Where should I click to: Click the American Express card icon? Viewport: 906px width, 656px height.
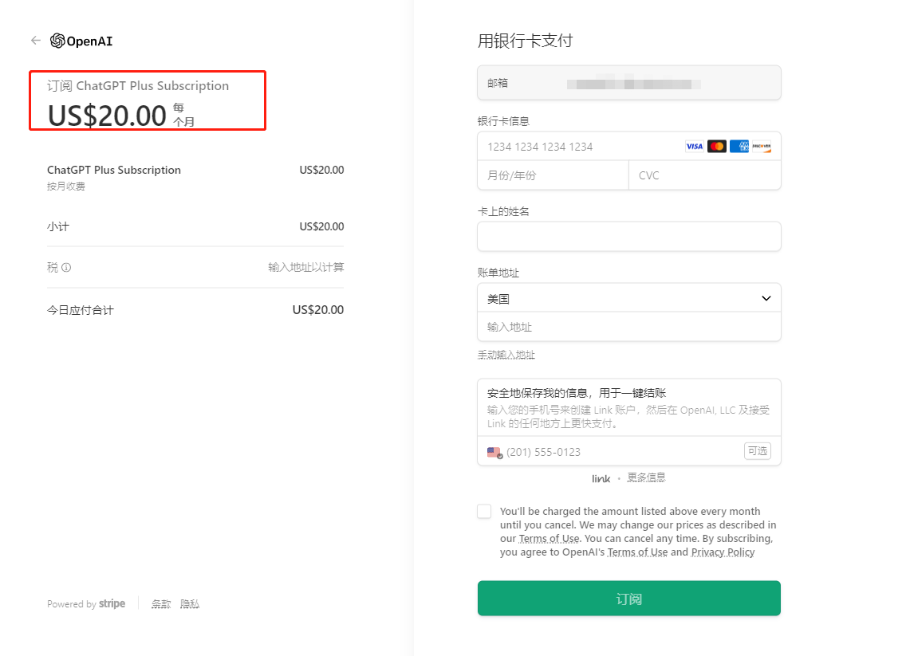[739, 147]
